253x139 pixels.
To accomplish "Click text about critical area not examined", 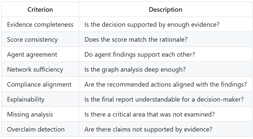I will point(150,114).
